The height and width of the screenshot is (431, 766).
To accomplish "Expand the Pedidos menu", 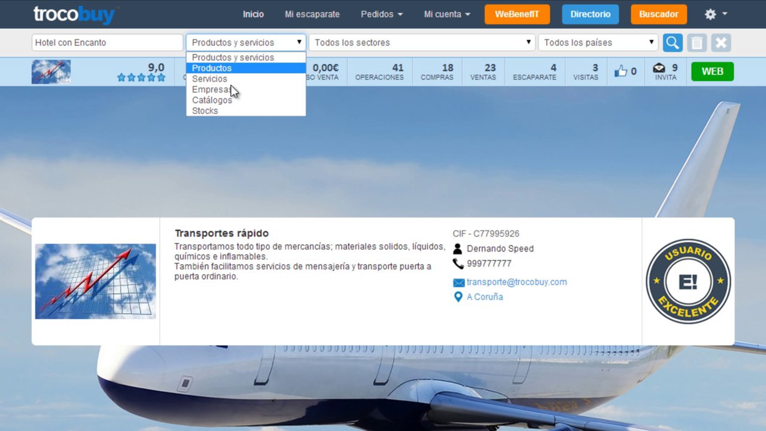I will click(381, 14).
